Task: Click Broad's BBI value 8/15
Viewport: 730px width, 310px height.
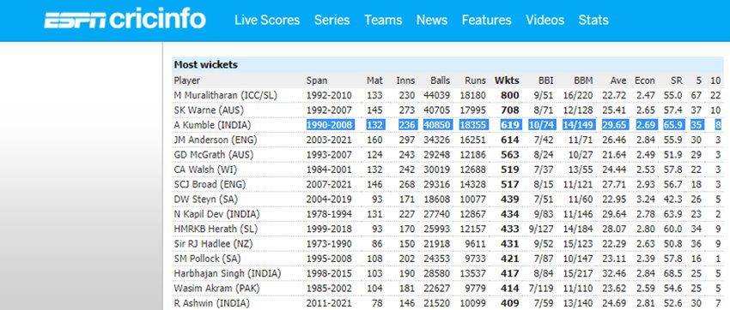Action: pos(544,185)
